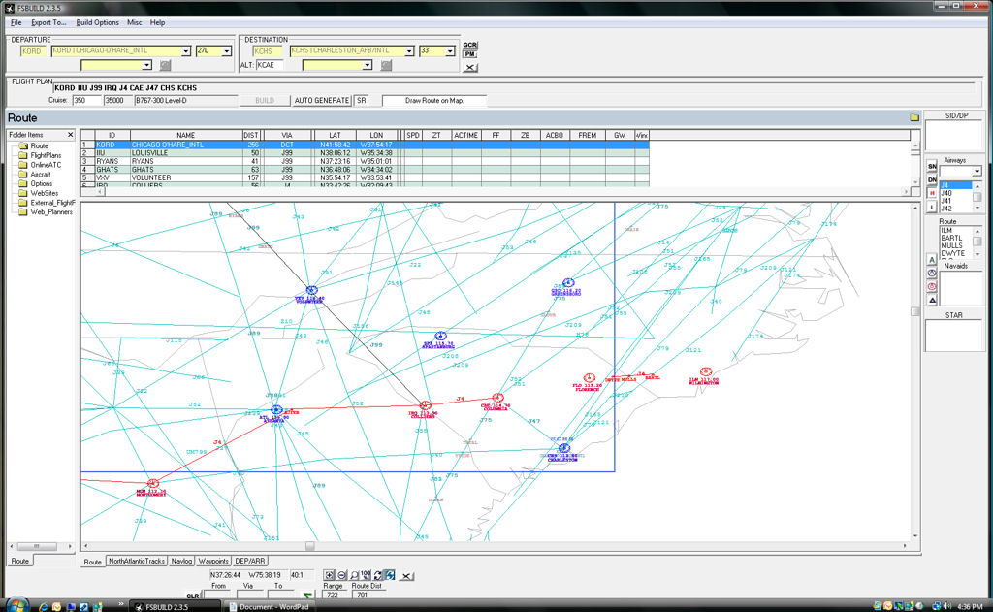Click the PM button
Image resolution: width=993 pixels, height=612 pixels.
470,54
